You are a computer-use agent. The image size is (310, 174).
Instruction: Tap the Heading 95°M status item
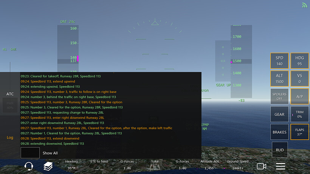[71, 165]
